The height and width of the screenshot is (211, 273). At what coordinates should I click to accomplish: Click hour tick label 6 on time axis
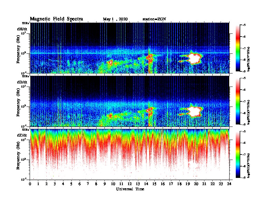click(80, 184)
